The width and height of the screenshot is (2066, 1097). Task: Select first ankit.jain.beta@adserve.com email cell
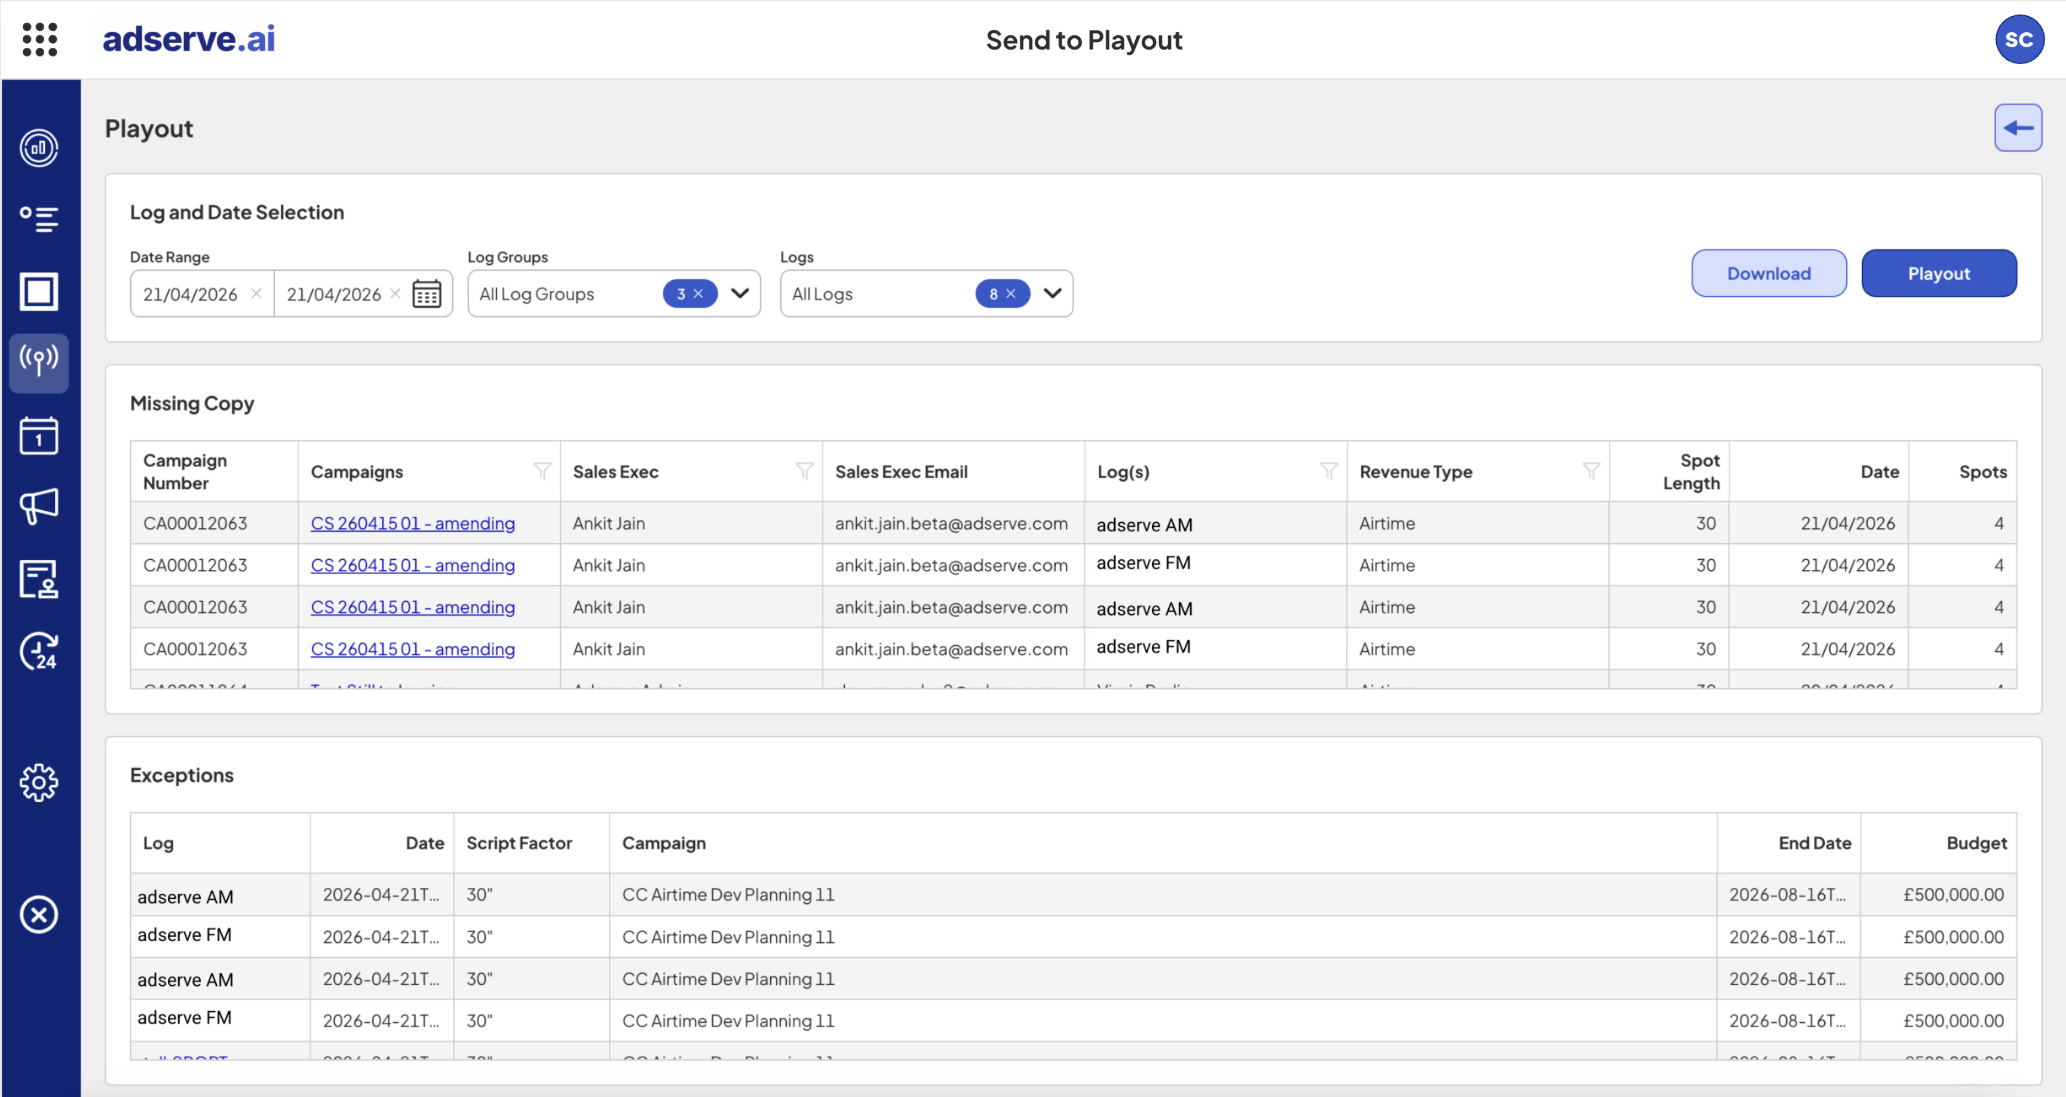coord(953,523)
